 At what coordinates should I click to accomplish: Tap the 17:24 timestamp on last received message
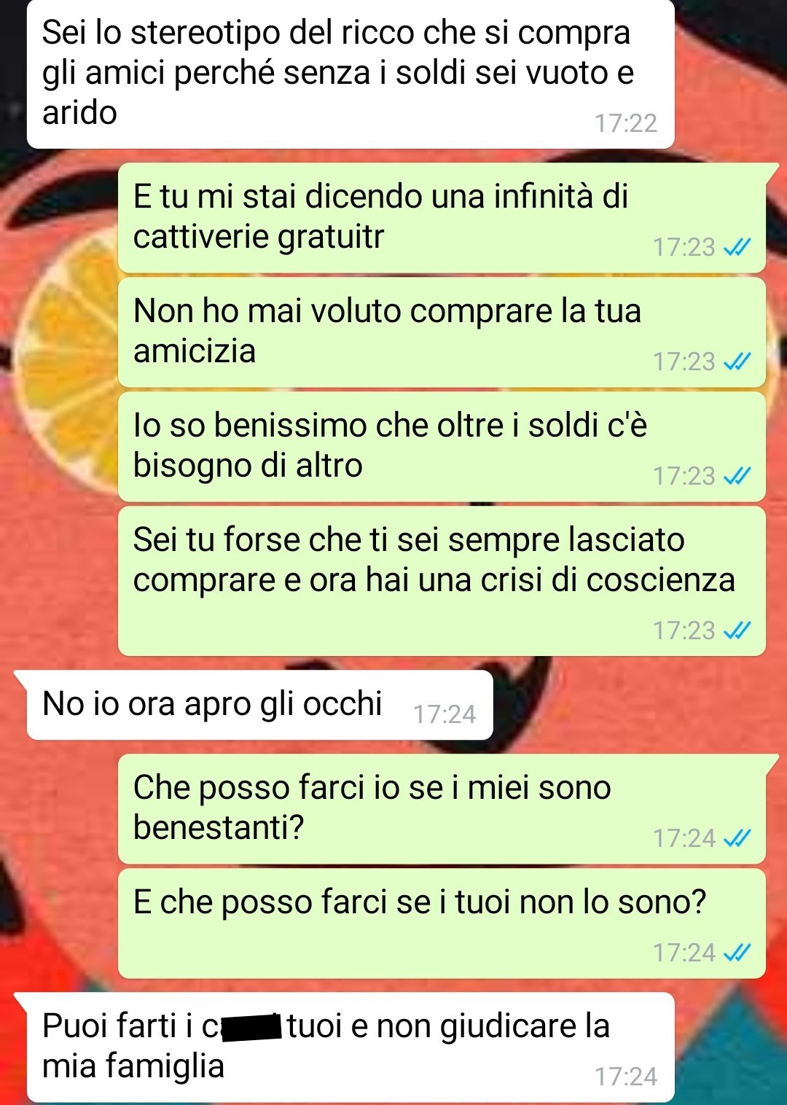(x=625, y=1077)
